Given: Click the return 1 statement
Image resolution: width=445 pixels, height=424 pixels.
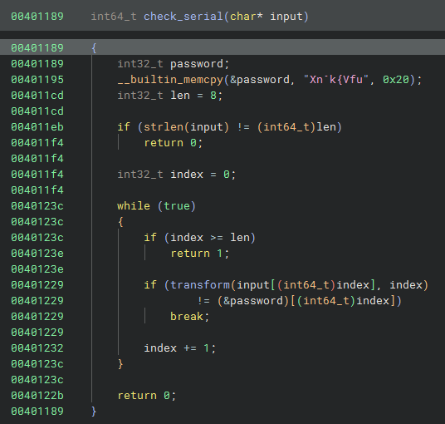Looking at the screenshot, I should point(200,254).
